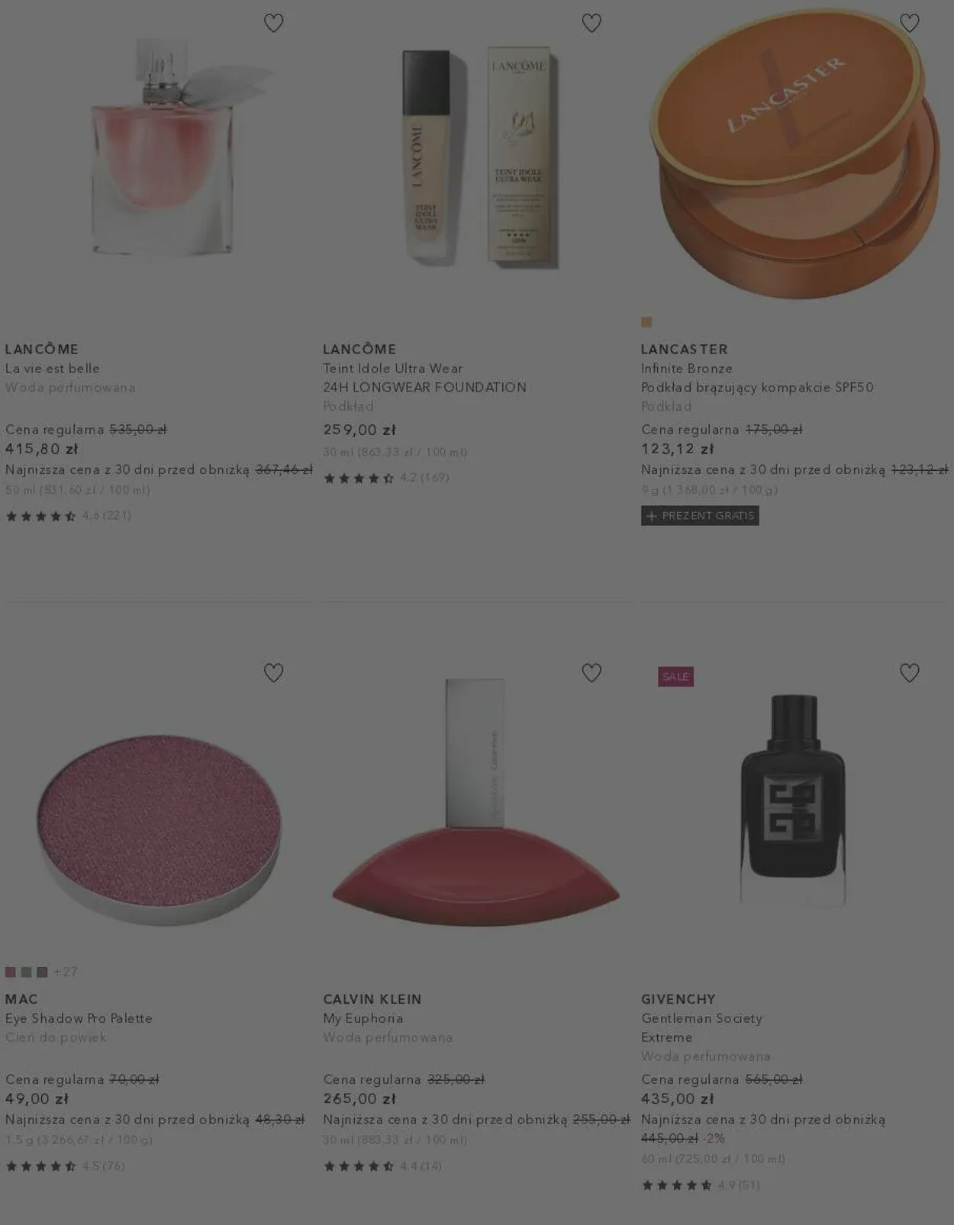Save MAC Eye Shadow Pro Palette to wishlist
The image size is (954, 1225).
[273, 672]
